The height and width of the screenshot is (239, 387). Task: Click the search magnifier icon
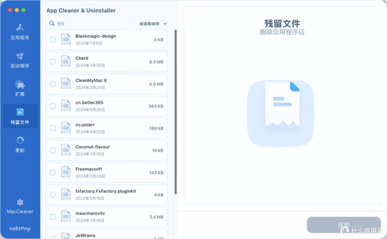(x=52, y=23)
